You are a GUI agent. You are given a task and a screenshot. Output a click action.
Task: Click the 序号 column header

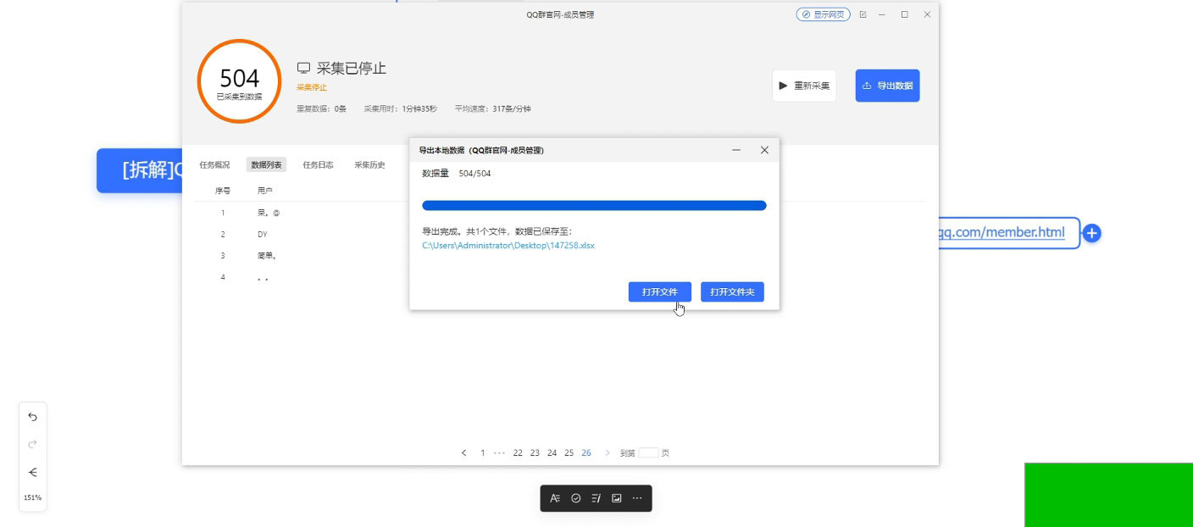(x=223, y=191)
